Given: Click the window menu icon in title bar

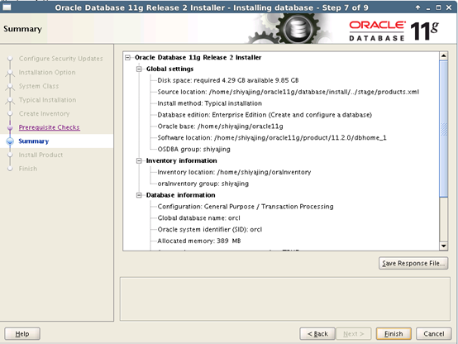Looking at the screenshot, I should [7, 7].
